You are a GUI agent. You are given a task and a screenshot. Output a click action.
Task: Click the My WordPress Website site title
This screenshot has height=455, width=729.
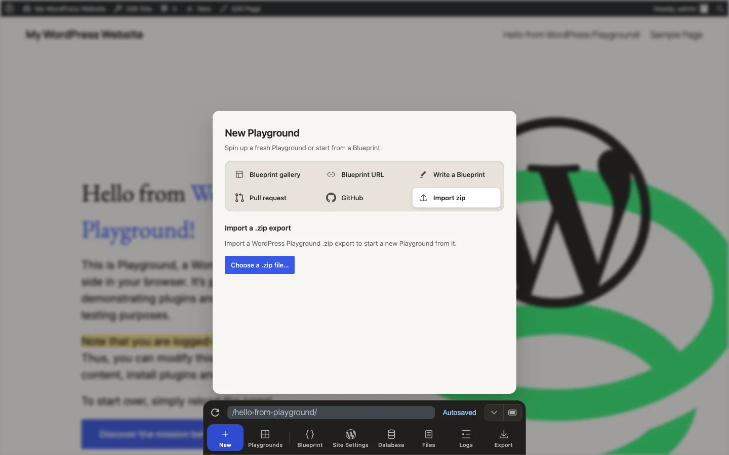pos(85,35)
